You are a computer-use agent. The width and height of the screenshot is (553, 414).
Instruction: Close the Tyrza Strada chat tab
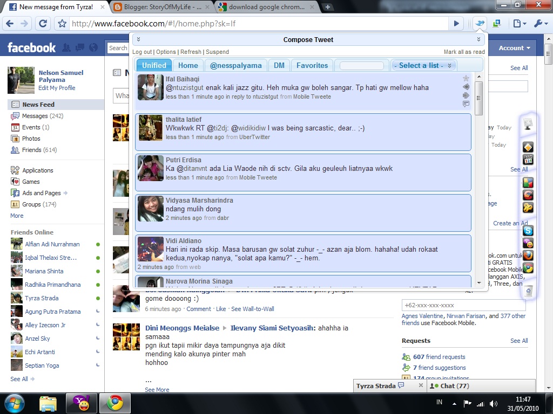[x=420, y=385]
